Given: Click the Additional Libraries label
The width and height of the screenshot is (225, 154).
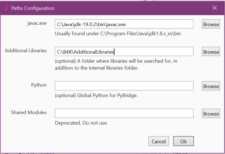Looking at the screenshot, I should pyautogui.click(x=26, y=51).
